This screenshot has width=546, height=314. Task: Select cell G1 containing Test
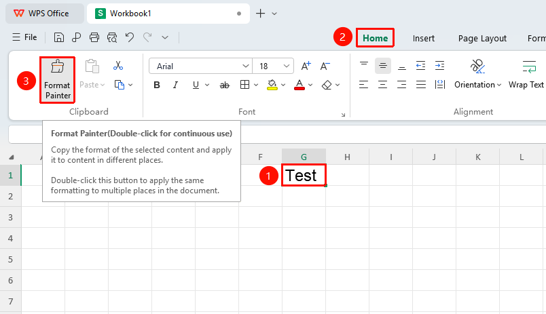tap(304, 175)
